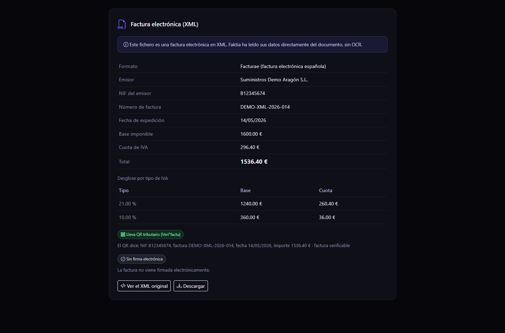Click the 'El QR dice' description line
Screen dimensions: 505x333
click(x=234, y=246)
